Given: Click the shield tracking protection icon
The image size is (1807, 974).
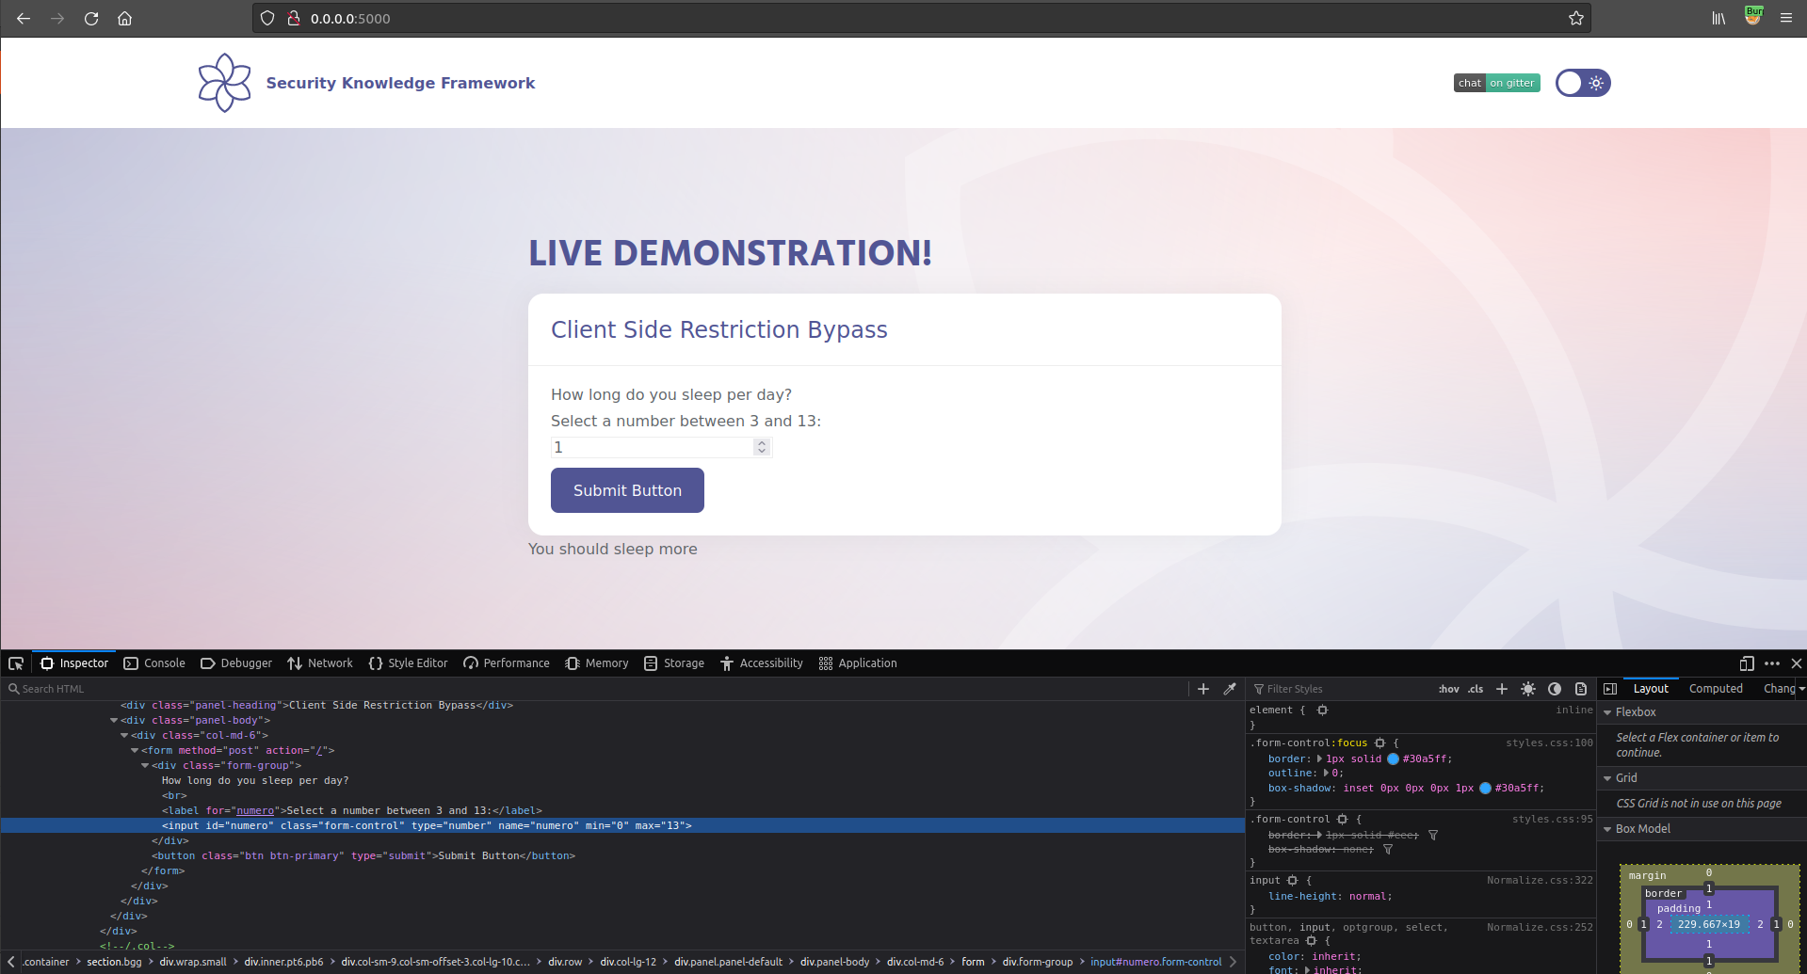Looking at the screenshot, I should point(267,18).
